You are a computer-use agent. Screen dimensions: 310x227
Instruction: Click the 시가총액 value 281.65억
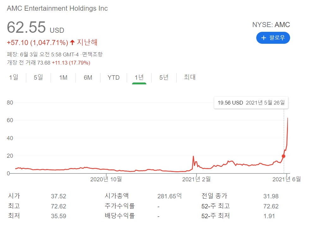pos(169,196)
